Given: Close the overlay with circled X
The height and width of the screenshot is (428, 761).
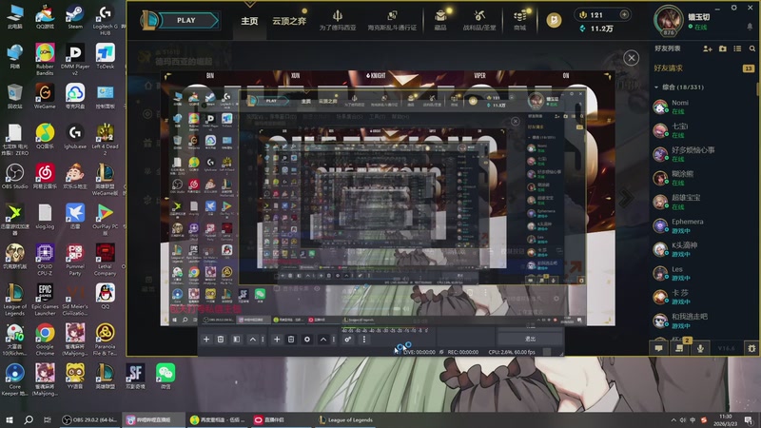Looking at the screenshot, I should click(631, 58).
